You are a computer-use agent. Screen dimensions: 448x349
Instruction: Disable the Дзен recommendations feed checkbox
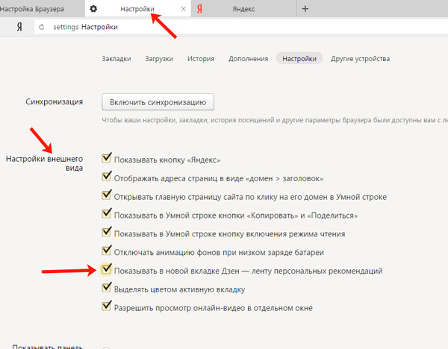pyautogui.click(x=107, y=270)
